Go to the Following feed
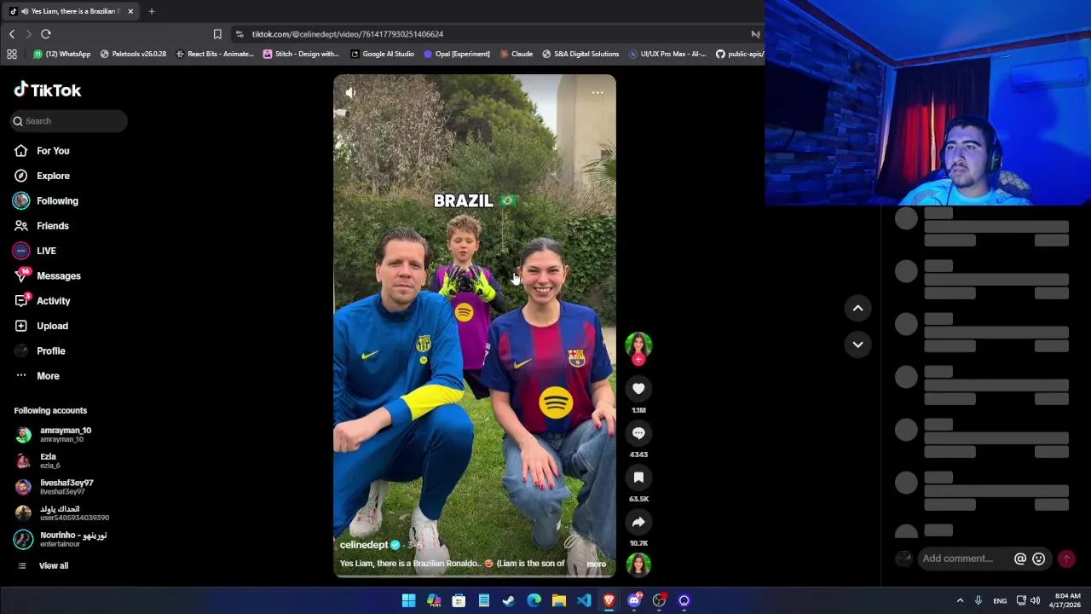Screen dimensions: 1091x614 tap(46, 200)
